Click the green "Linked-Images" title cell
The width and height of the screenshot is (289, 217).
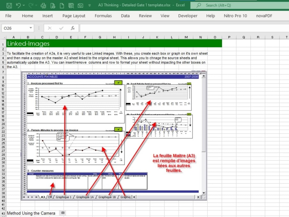(x=114, y=43)
